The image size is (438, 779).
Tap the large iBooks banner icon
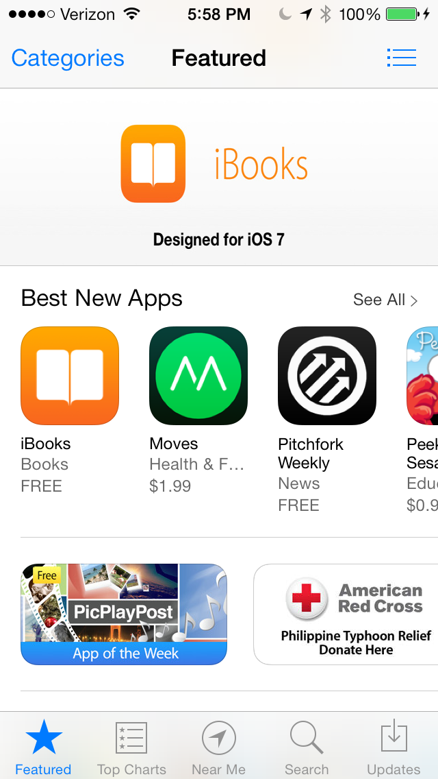point(153,164)
